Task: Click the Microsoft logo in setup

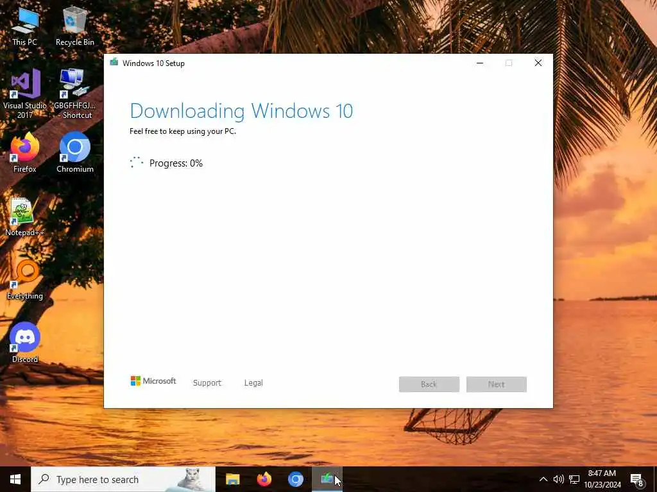Action: [153, 381]
